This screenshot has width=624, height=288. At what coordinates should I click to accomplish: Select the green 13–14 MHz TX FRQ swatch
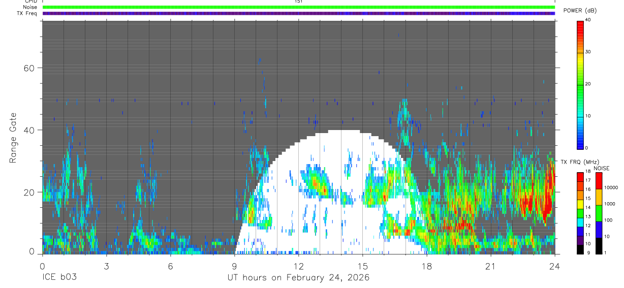tap(581, 213)
